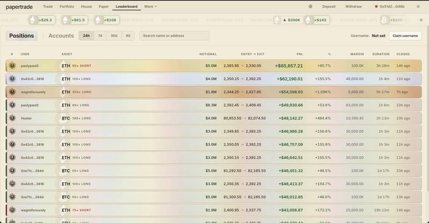Open the ticker bar menu icon at far right

pos(421,20)
